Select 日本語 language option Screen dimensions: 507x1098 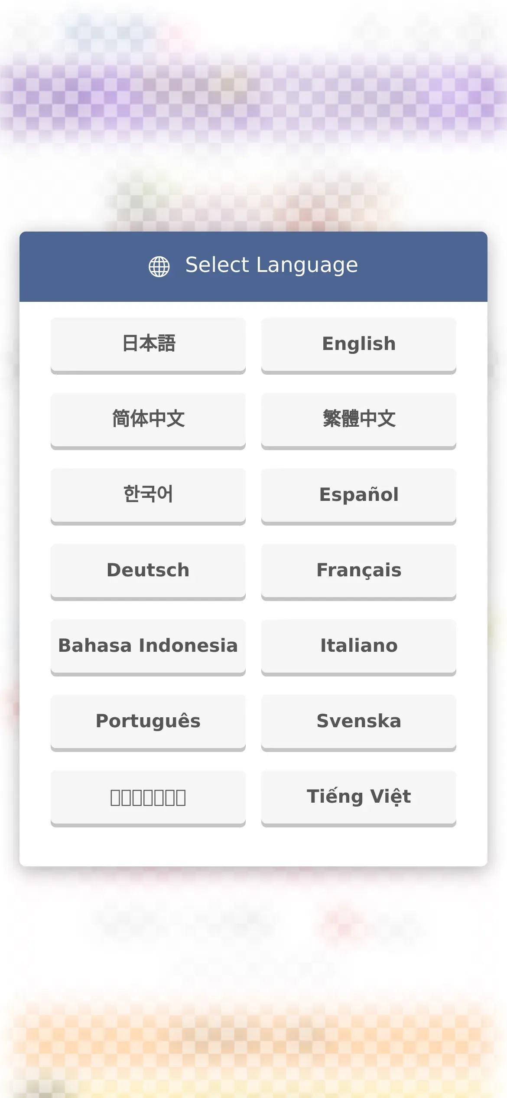click(x=148, y=344)
